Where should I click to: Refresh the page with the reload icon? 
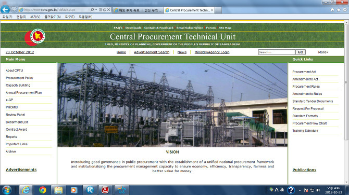[x=104, y=10]
